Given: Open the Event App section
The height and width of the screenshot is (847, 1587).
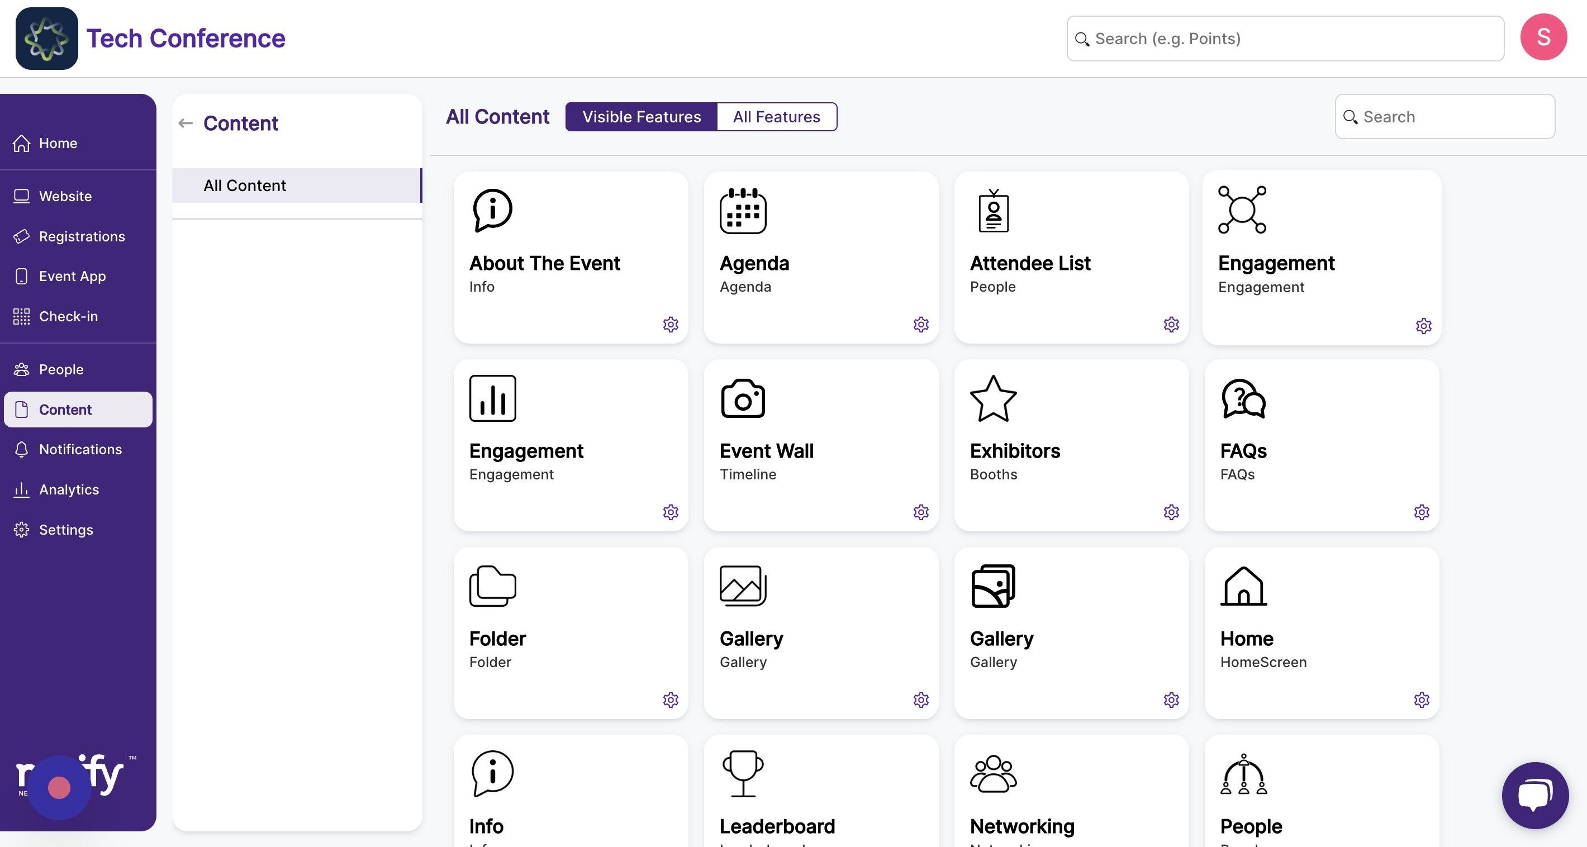Looking at the screenshot, I should coord(72,276).
